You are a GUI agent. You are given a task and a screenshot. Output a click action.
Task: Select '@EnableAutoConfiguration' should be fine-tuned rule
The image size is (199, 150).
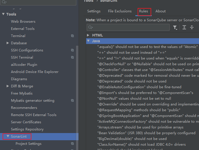coord(139,87)
